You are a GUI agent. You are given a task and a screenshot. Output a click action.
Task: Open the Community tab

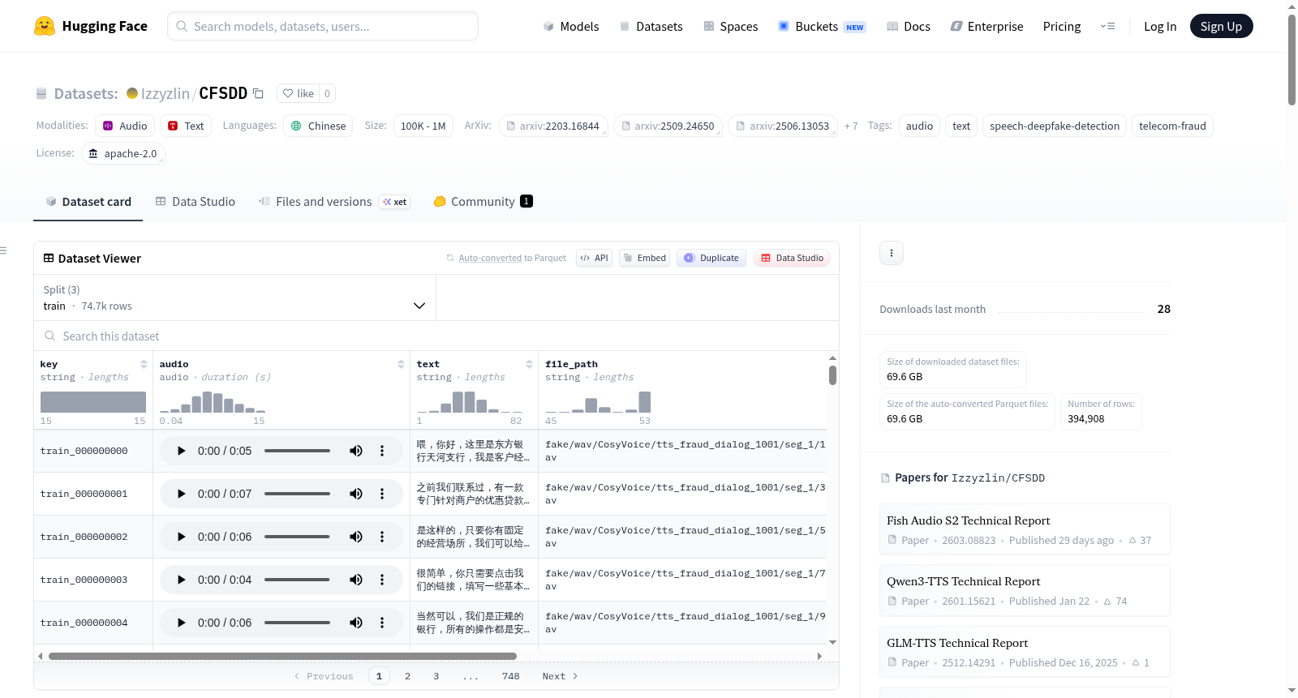pyautogui.click(x=484, y=202)
